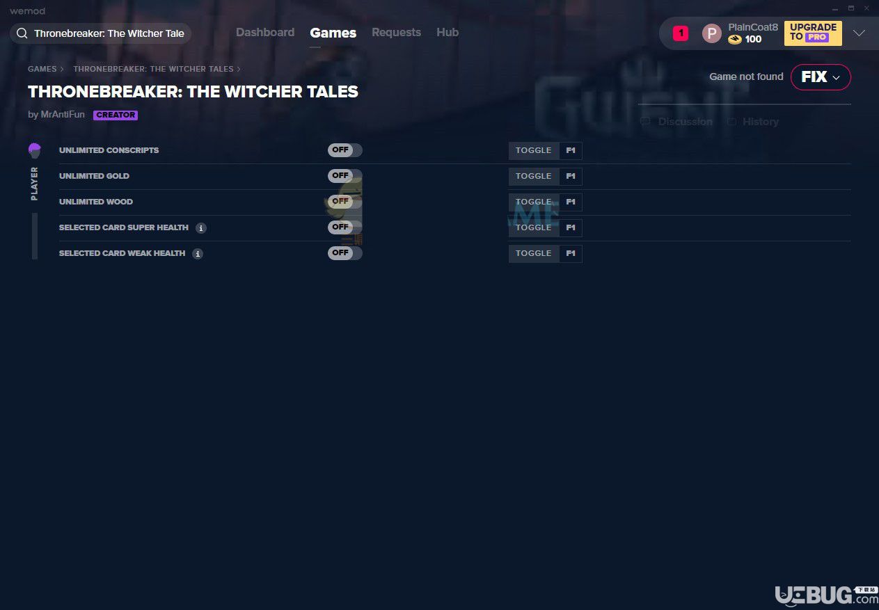Click the search magnifier icon
The image size is (879, 610).
point(22,33)
